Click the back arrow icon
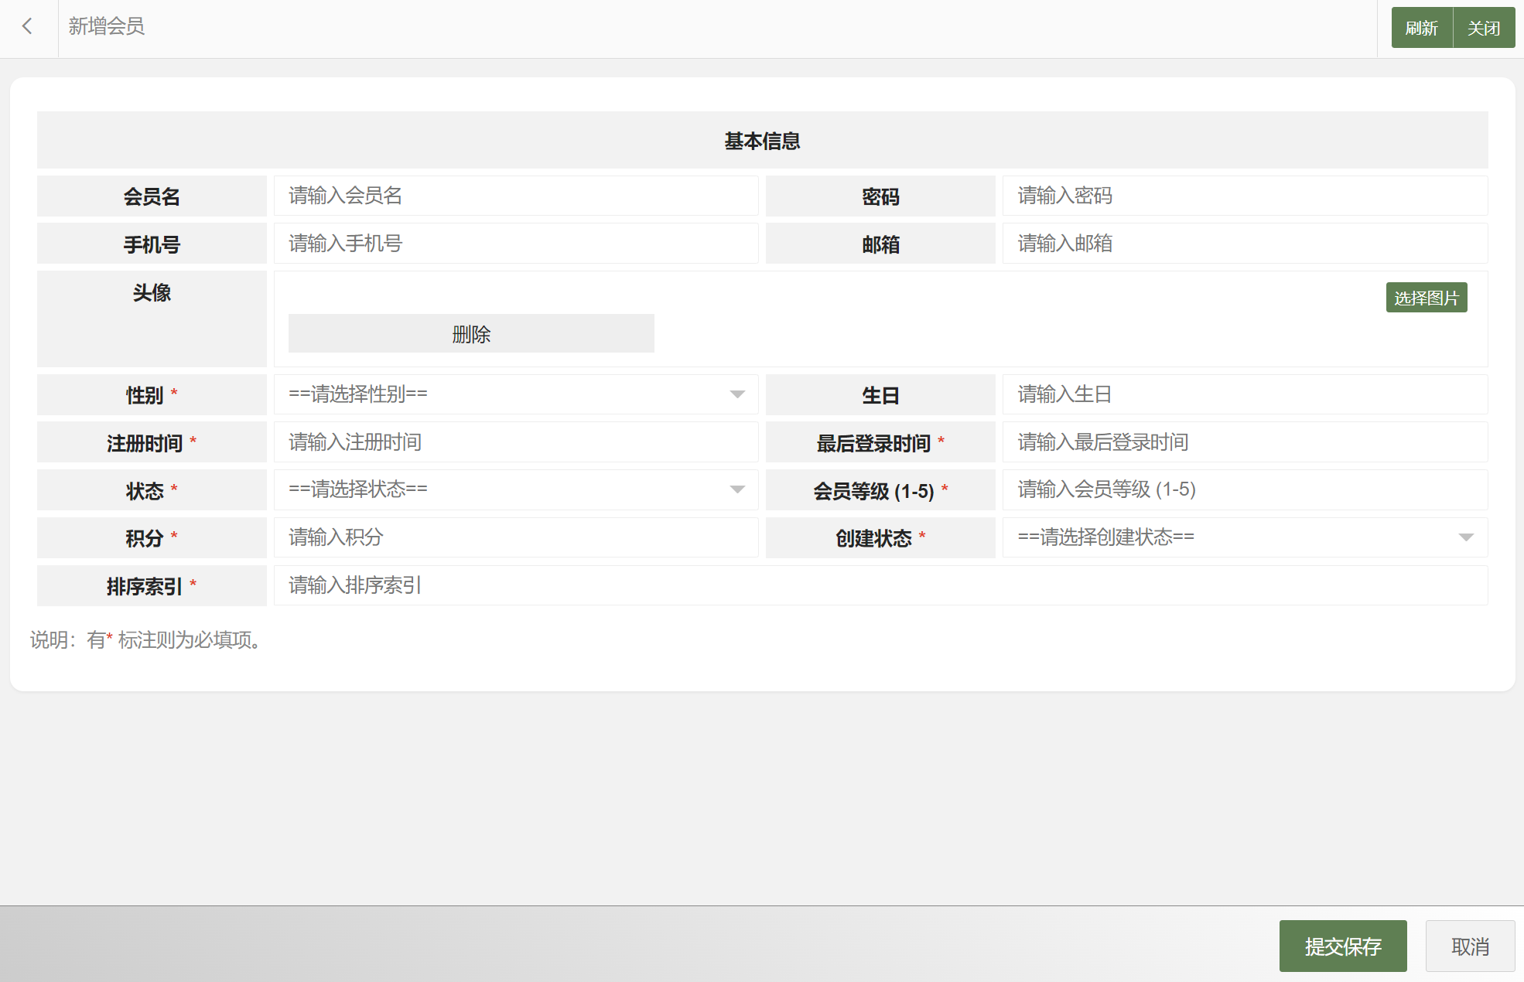This screenshot has width=1524, height=982. 28,26
